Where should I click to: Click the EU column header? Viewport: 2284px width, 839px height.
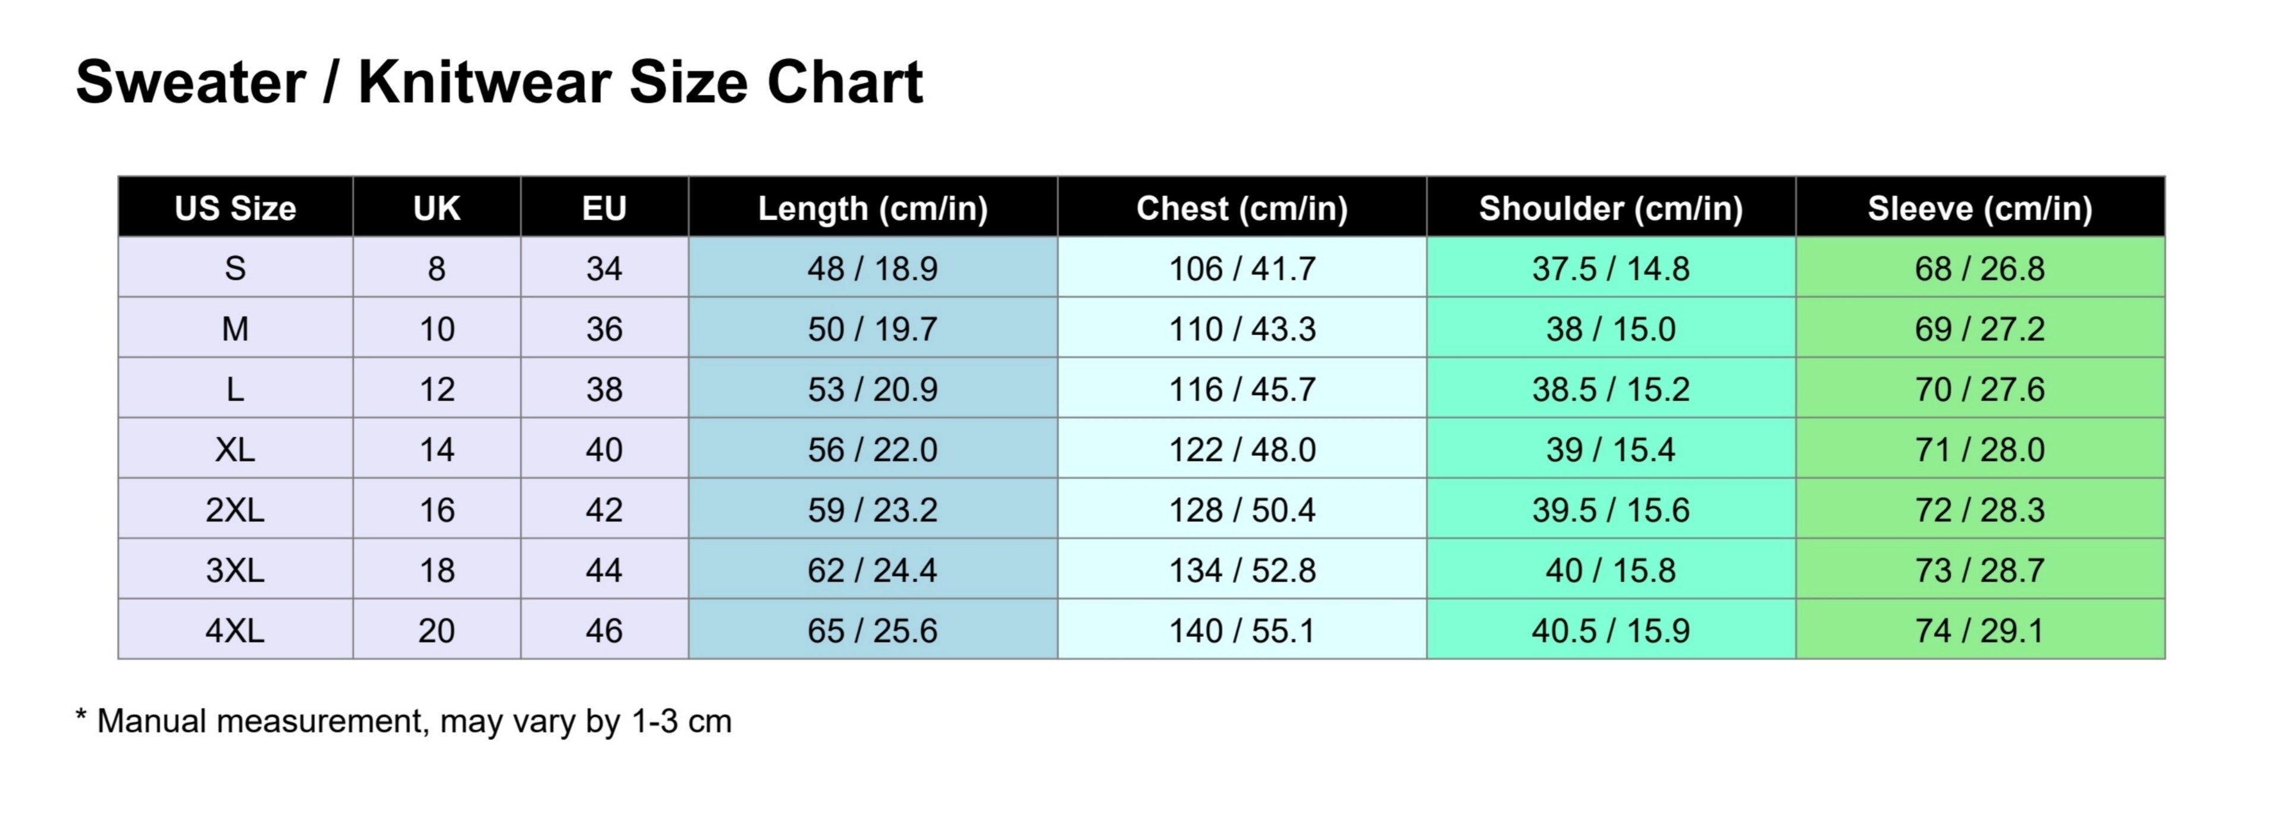coord(604,208)
